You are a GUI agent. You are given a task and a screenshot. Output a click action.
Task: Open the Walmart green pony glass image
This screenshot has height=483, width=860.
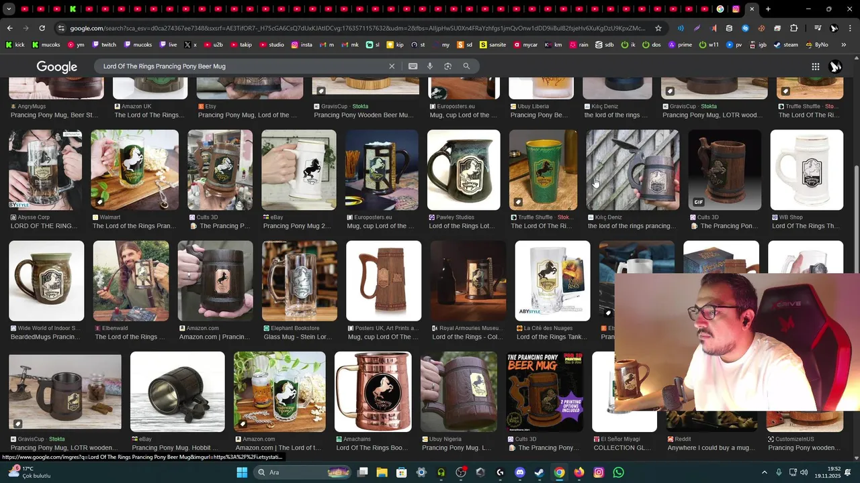[x=134, y=170]
